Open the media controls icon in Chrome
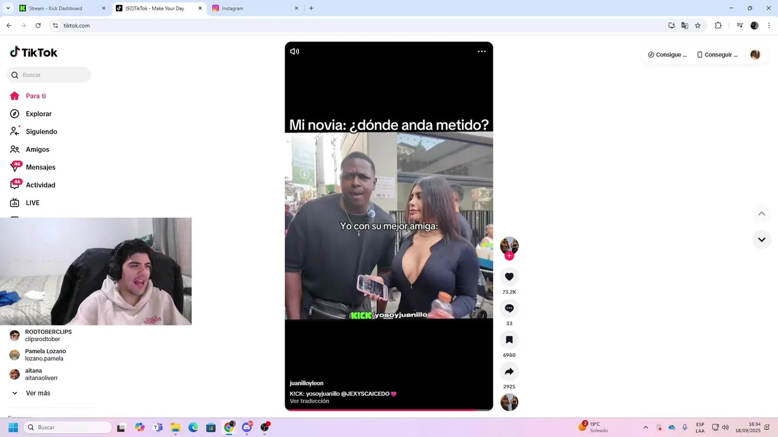 pos(740,25)
